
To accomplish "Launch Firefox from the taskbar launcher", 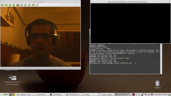I will [10, 94].
